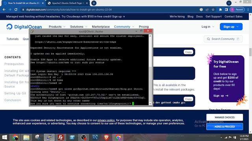Expand the Log in dropdown
Viewport: 252px width, 141px height.
(x=208, y=27)
